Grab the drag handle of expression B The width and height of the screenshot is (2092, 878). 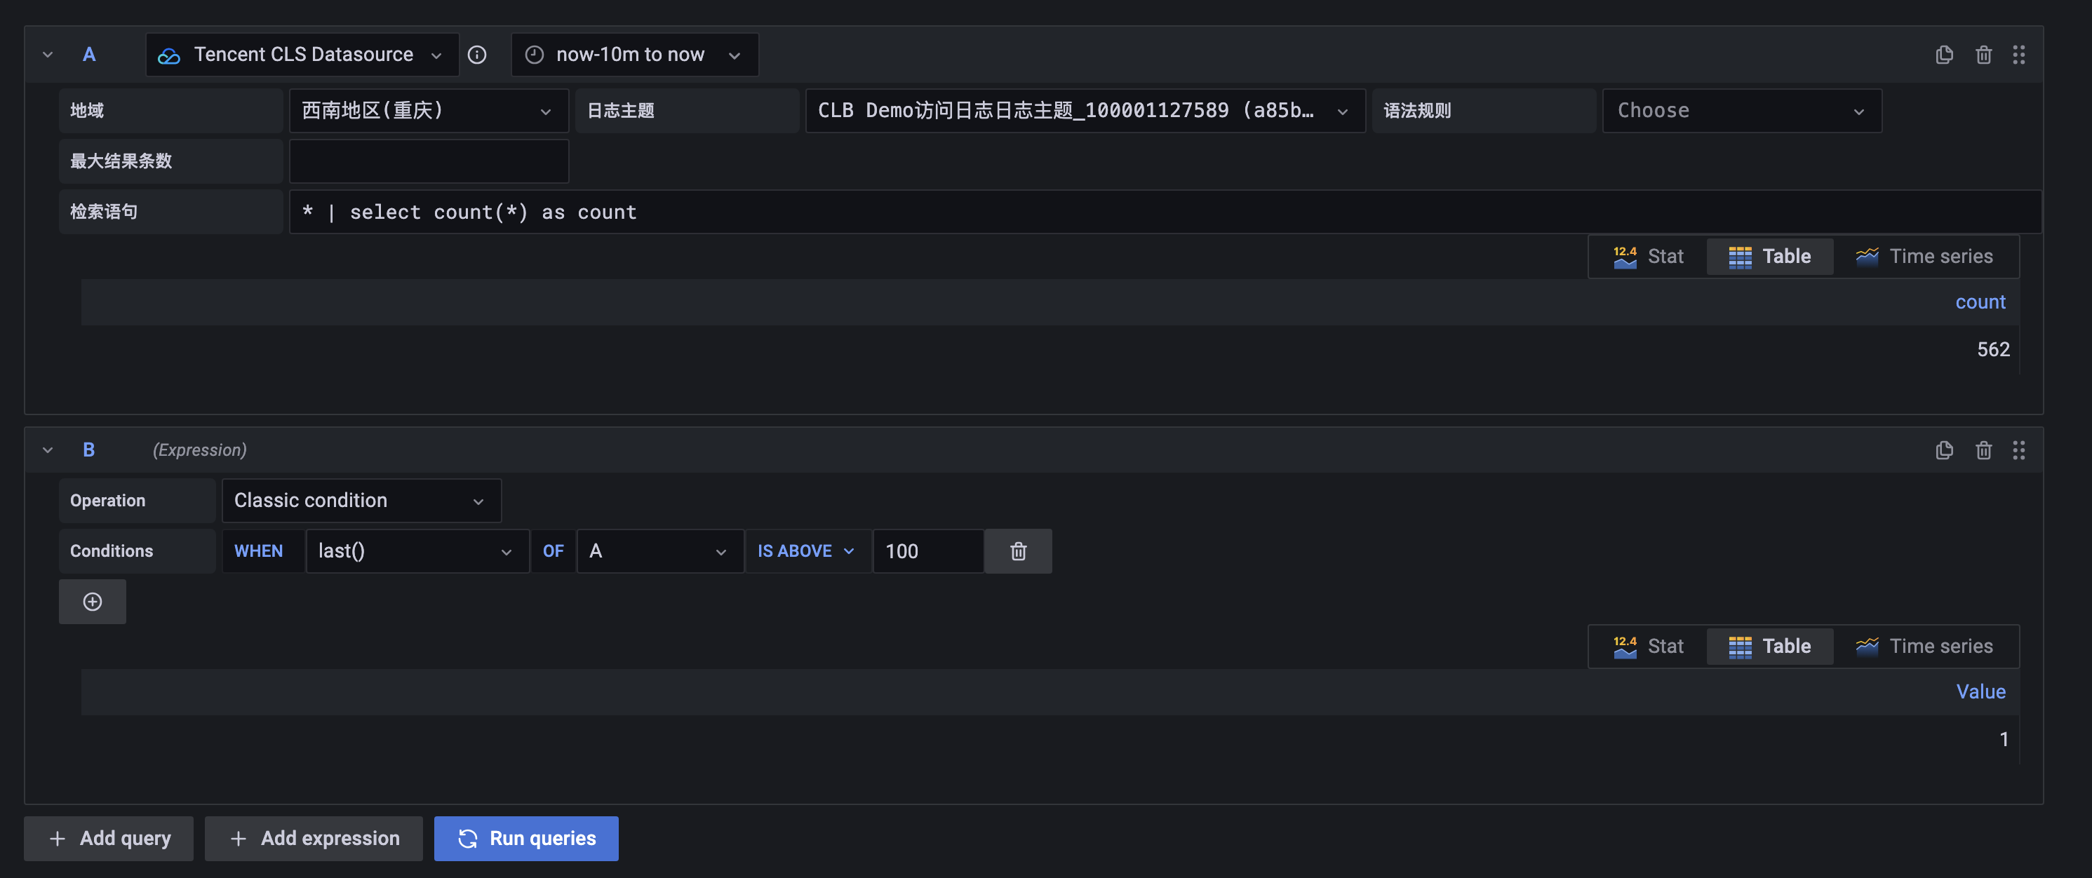2019,450
